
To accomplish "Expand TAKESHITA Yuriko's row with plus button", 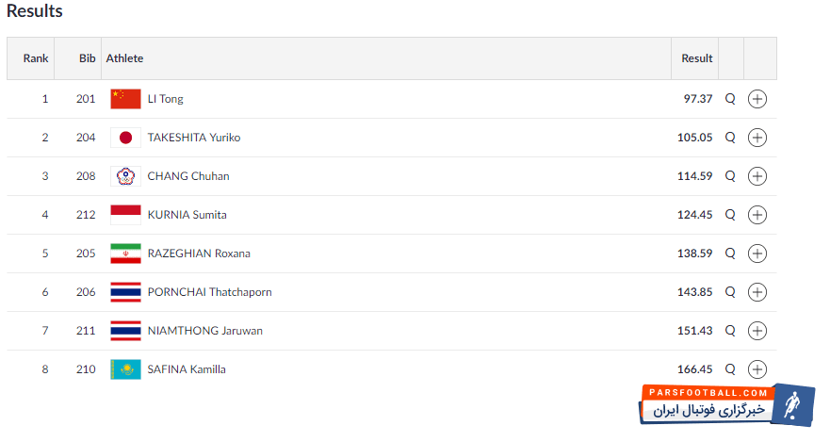I will pyautogui.click(x=757, y=138).
